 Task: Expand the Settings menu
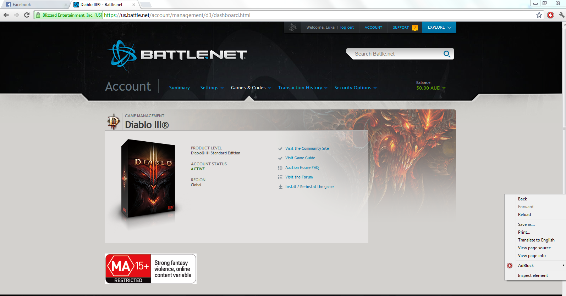[212, 88]
